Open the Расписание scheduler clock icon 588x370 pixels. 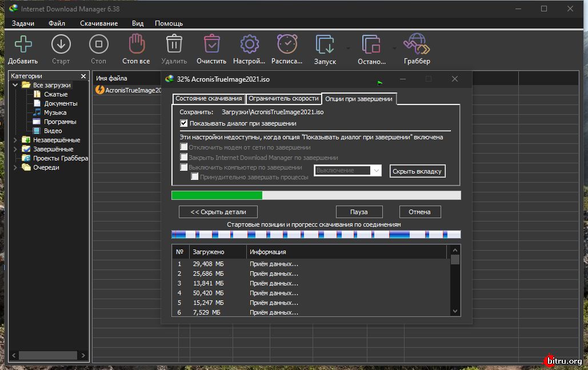[x=287, y=44]
